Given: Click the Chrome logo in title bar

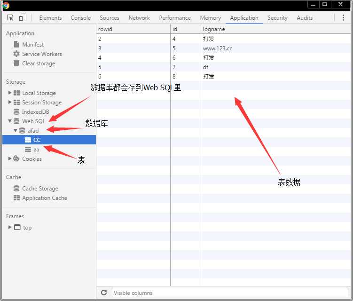Looking at the screenshot, I should coord(6,5).
